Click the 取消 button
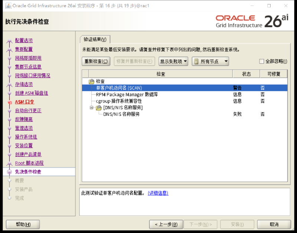This screenshot has height=233, width=297. click(x=274, y=224)
